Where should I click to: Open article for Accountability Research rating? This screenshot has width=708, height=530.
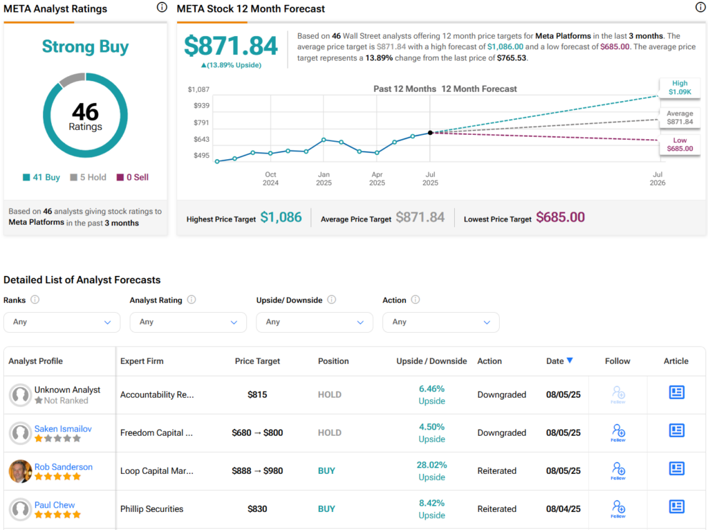676,392
